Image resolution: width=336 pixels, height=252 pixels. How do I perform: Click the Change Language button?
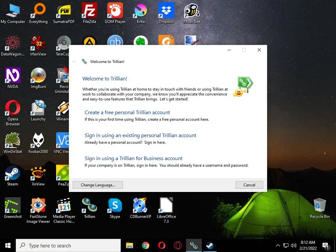(98, 185)
